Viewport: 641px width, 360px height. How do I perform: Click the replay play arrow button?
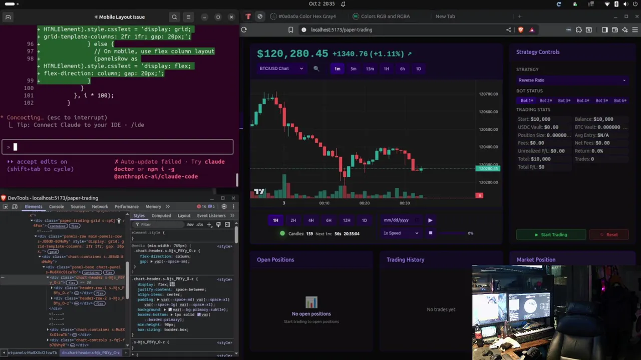coord(430,220)
